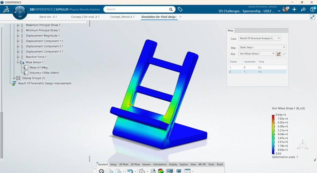
Task: Click the collapse view arrows icon
Action: [x=313, y=17]
